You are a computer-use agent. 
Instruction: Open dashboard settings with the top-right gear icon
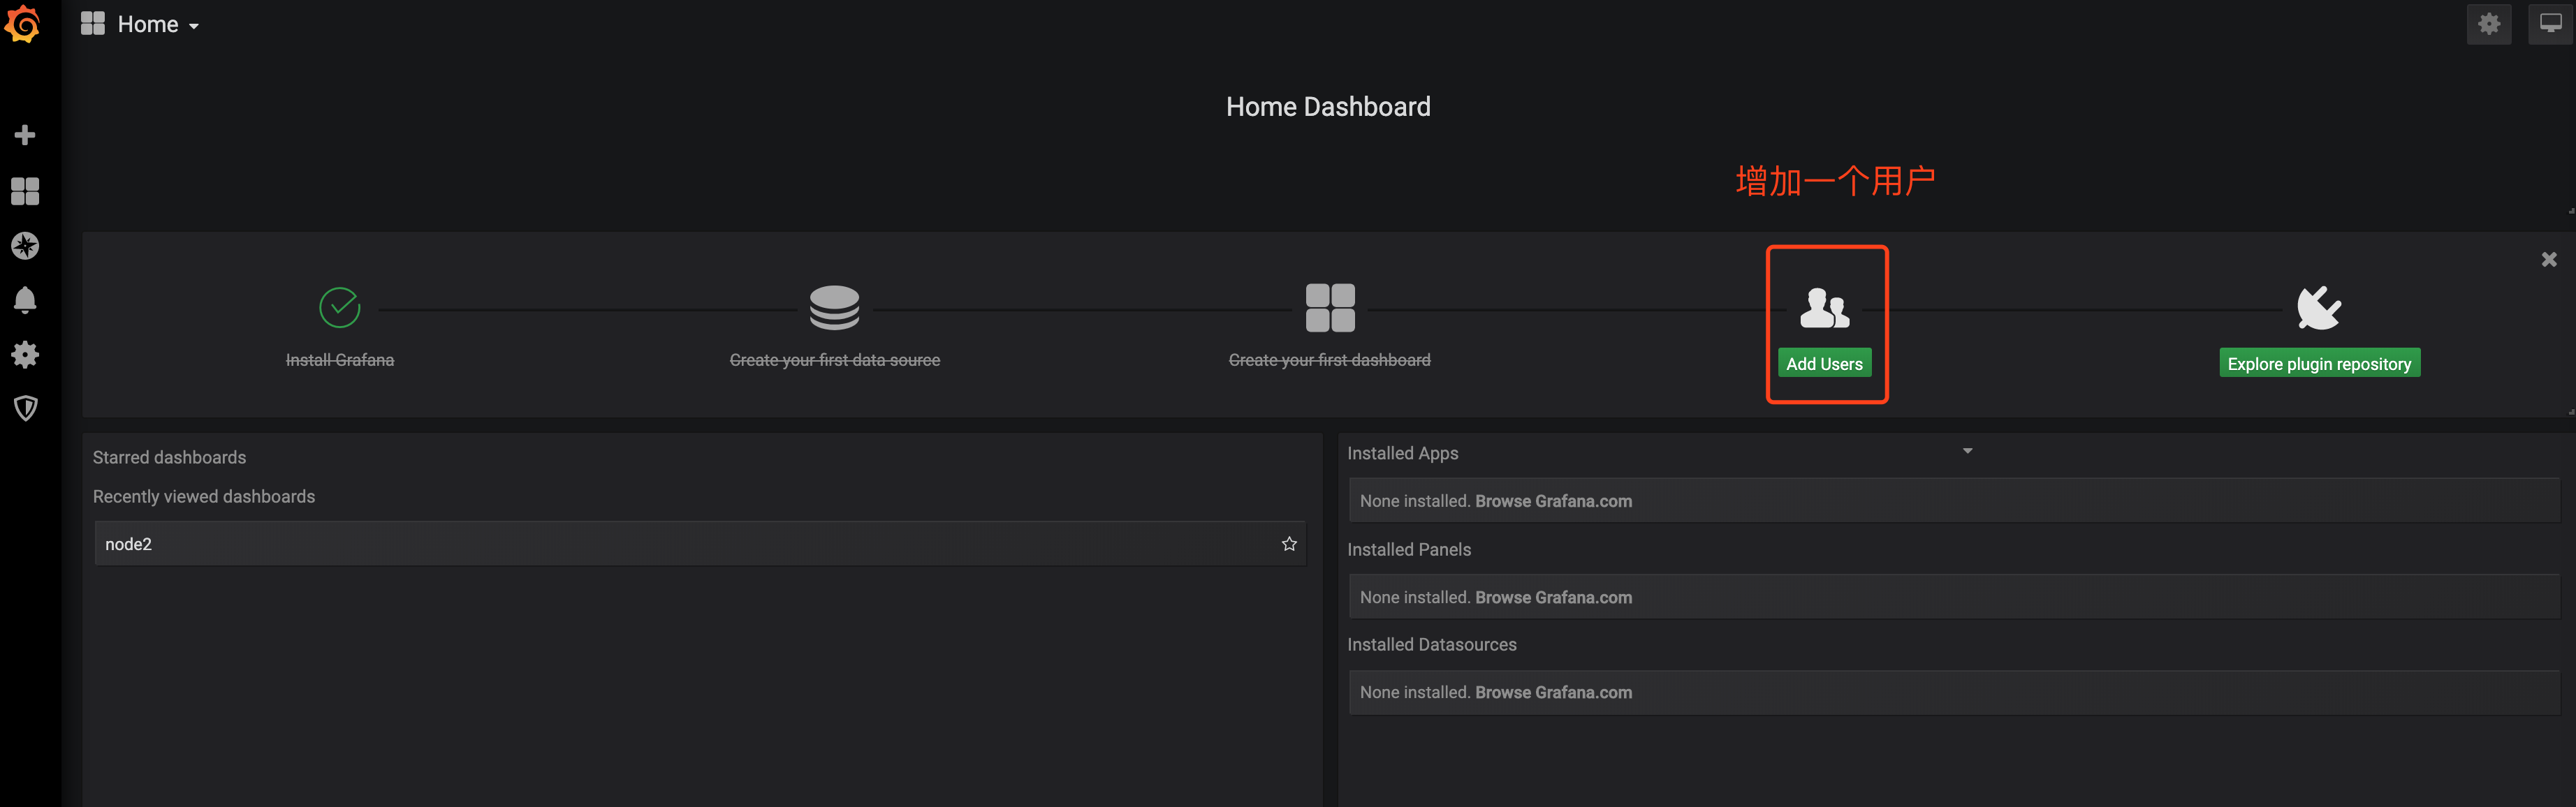click(2489, 24)
